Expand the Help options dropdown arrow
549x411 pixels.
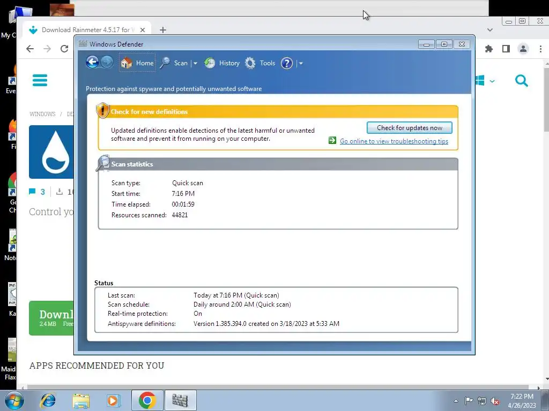coord(301,63)
